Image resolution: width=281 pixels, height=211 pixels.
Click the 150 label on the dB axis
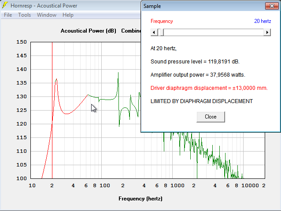22,42
